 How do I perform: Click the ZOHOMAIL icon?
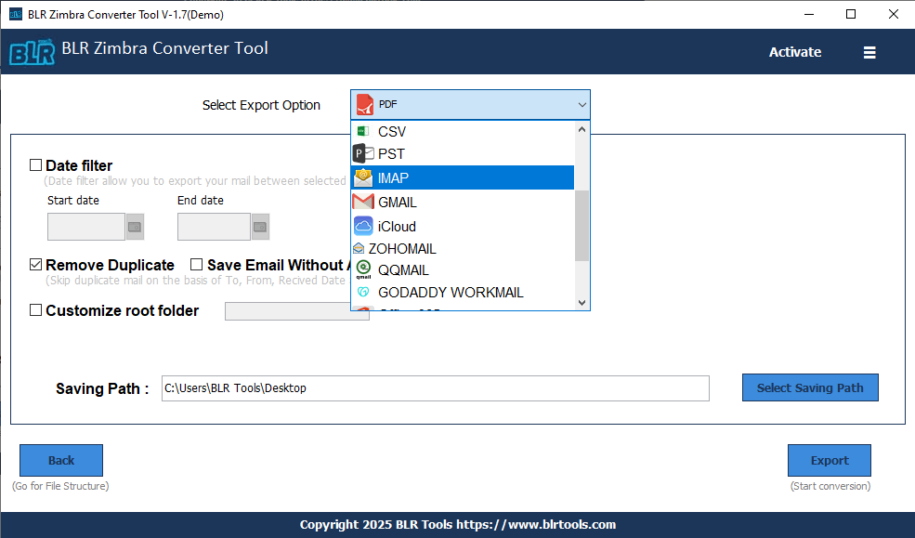(362, 248)
